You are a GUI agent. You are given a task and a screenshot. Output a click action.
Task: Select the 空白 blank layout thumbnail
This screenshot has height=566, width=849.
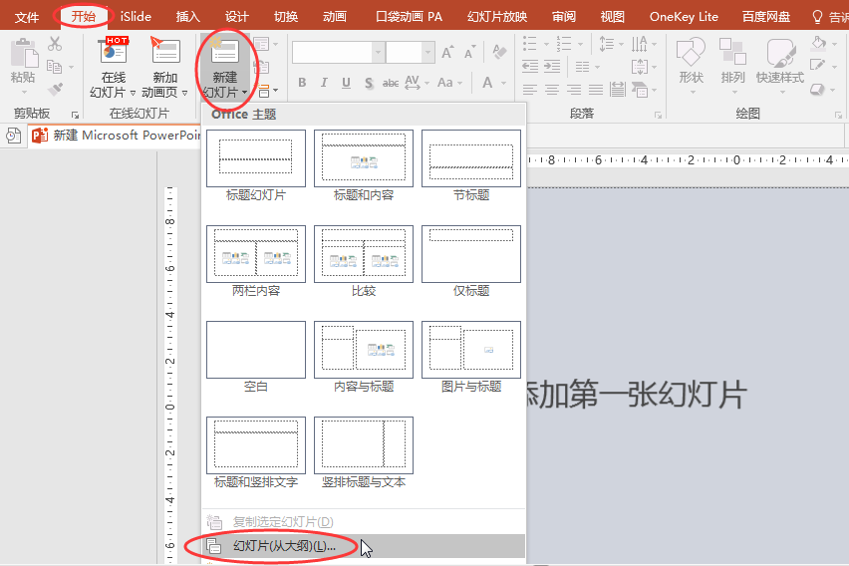coord(256,350)
